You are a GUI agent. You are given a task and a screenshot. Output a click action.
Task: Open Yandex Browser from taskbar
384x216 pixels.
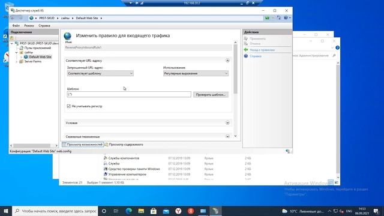pyautogui.click(x=178, y=211)
